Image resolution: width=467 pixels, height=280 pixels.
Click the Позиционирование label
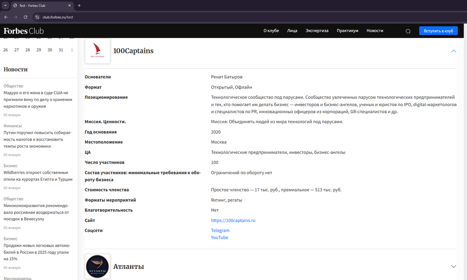point(106,97)
